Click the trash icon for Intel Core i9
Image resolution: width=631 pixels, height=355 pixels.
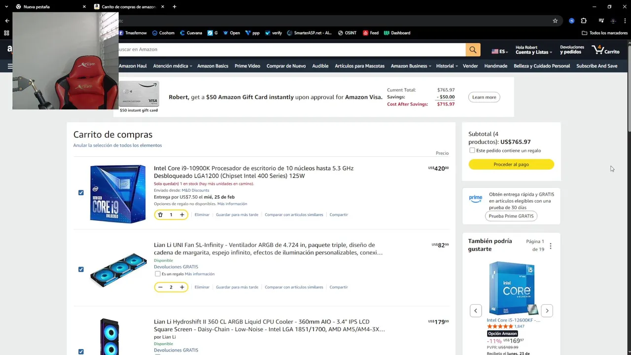[160, 215]
